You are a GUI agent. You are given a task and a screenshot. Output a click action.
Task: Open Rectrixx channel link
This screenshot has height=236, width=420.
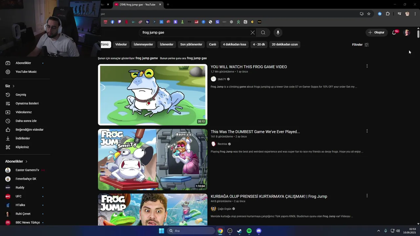click(x=222, y=144)
